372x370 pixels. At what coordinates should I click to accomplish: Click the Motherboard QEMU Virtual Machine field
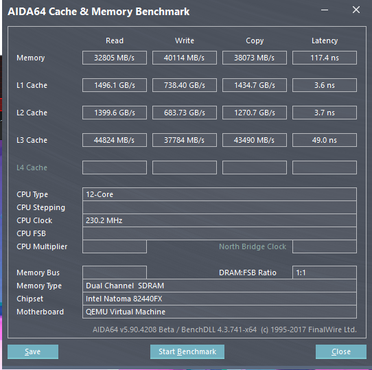(x=220, y=312)
